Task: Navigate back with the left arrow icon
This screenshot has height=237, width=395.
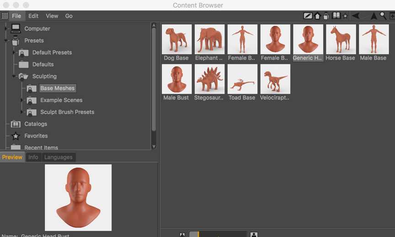Action: click(356, 16)
